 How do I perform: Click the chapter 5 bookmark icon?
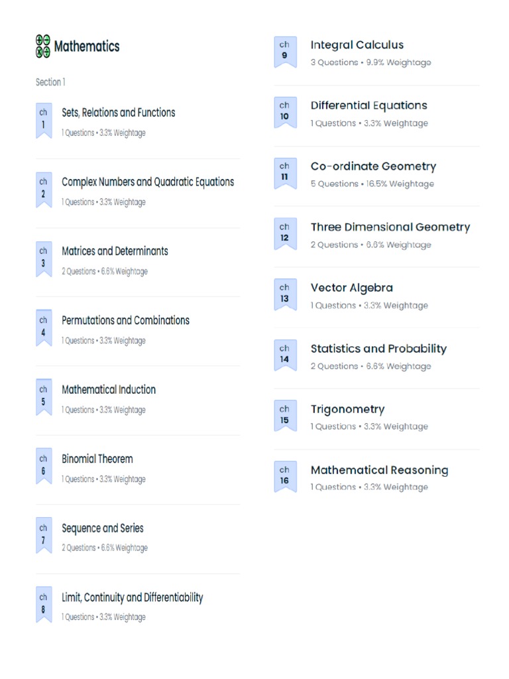[x=44, y=397]
